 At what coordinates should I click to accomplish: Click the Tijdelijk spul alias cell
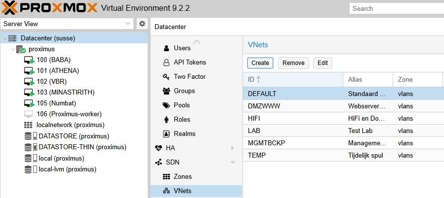368,155
